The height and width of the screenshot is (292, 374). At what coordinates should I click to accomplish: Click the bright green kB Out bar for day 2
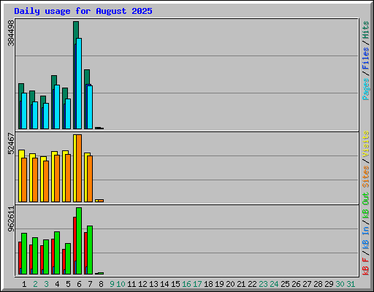point(35,255)
